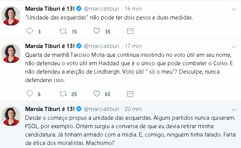This screenshot has width=241, height=148.
Task: Open the options chevron on the 16 min tweet
Action: pos(234,9)
